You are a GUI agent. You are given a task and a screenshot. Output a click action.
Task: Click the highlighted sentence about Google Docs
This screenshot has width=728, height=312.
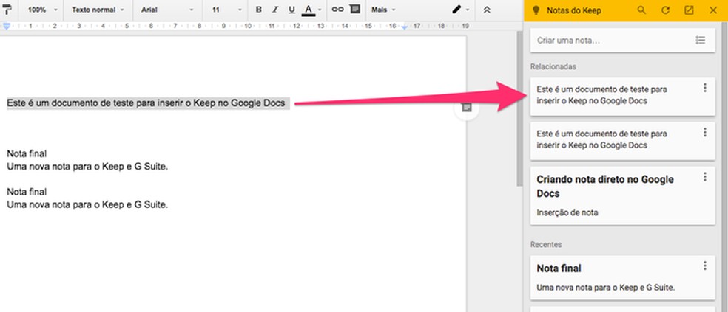point(146,103)
